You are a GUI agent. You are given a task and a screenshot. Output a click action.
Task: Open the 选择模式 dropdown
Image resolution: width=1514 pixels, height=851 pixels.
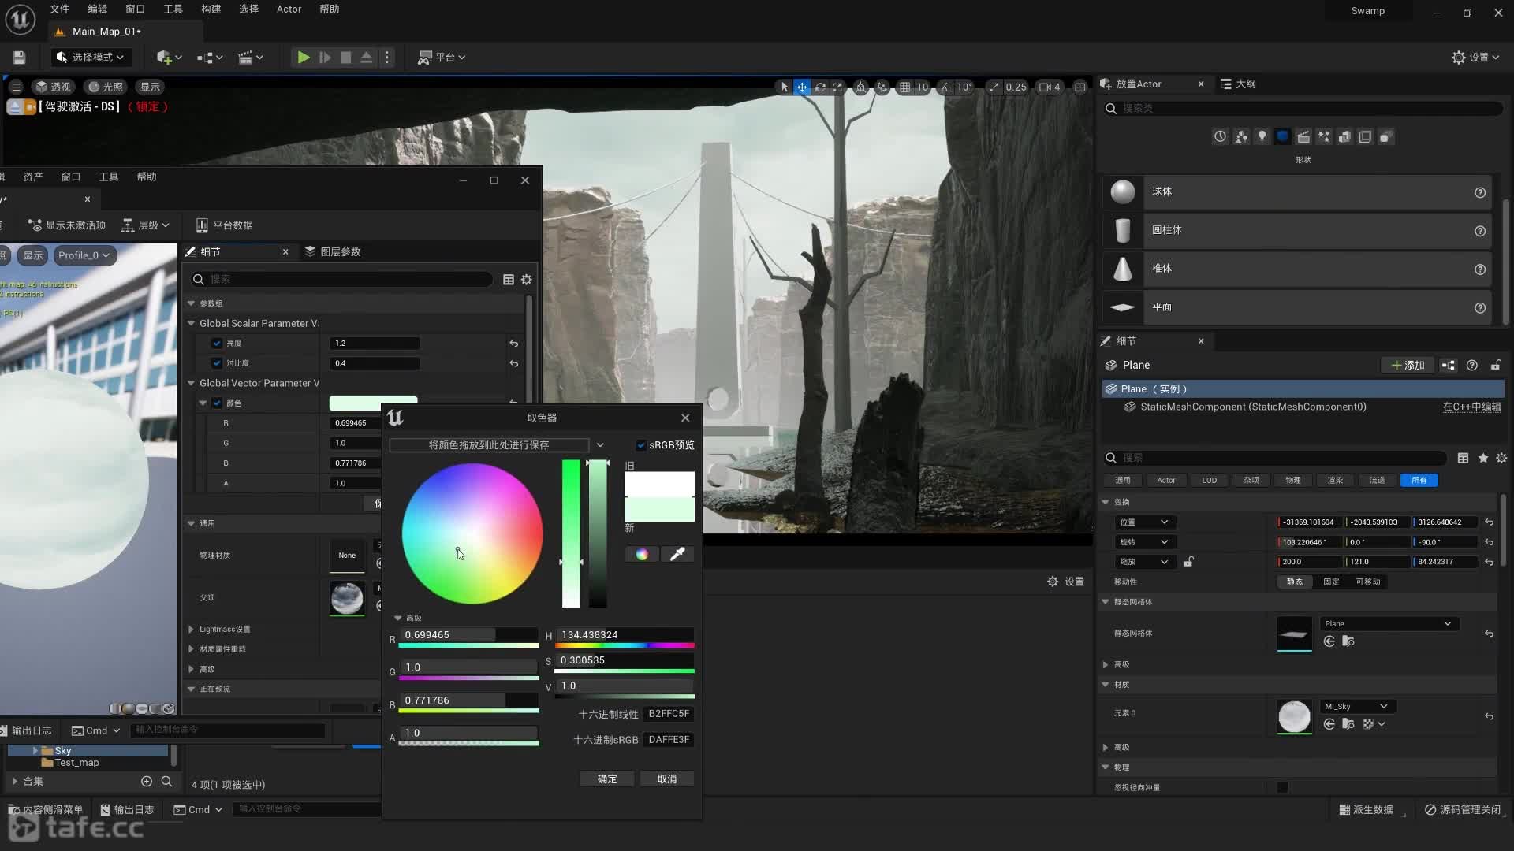pyautogui.click(x=91, y=58)
